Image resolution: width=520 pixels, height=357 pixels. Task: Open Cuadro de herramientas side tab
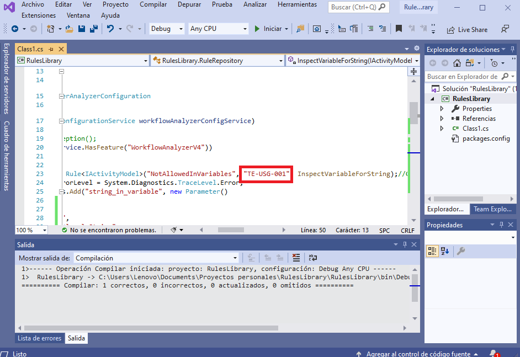[6, 156]
